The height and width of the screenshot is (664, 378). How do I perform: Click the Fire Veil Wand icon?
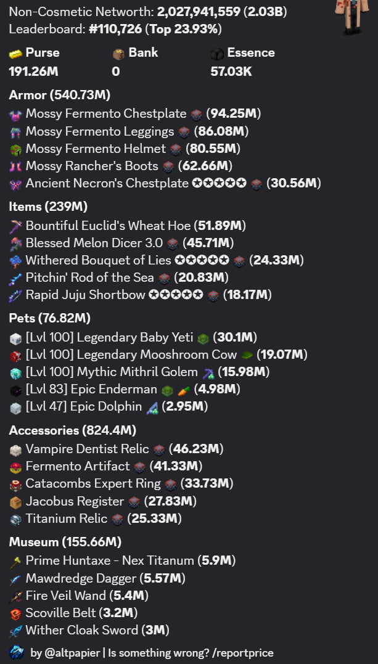tap(15, 596)
